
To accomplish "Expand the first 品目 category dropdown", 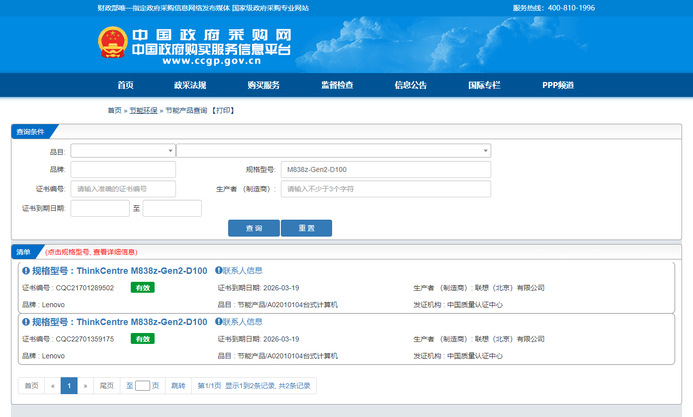I will [123, 151].
